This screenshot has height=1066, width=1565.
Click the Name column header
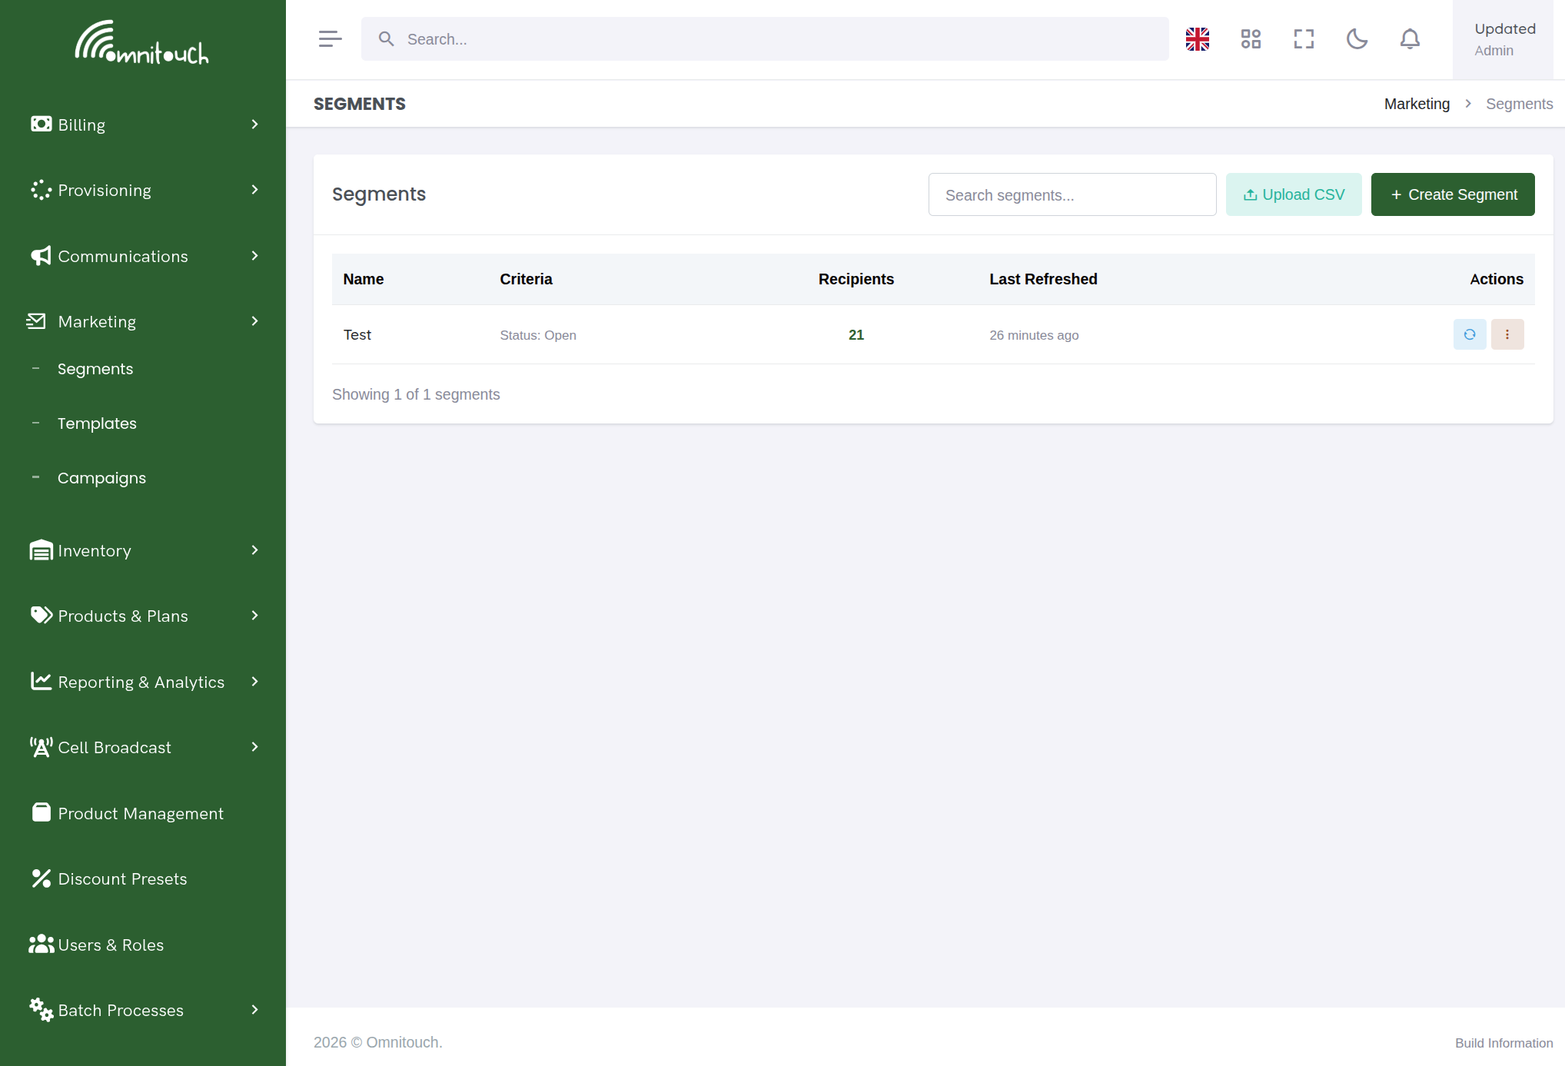click(x=363, y=279)
